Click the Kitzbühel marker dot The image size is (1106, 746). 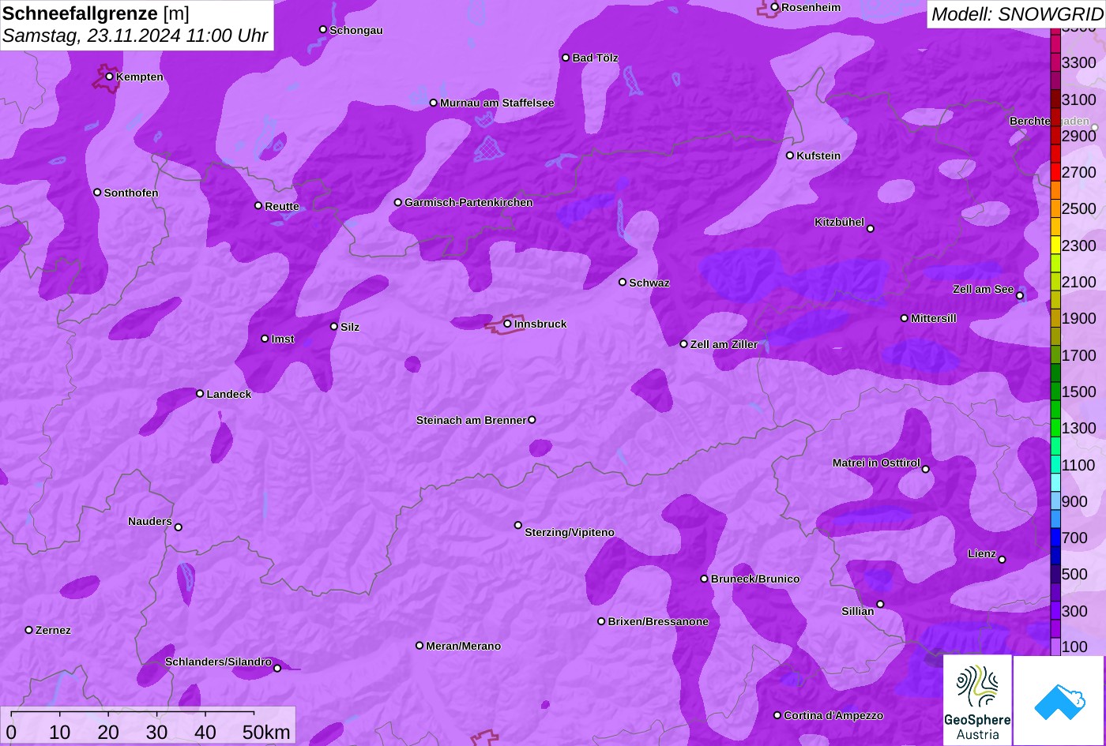point(871,229)
